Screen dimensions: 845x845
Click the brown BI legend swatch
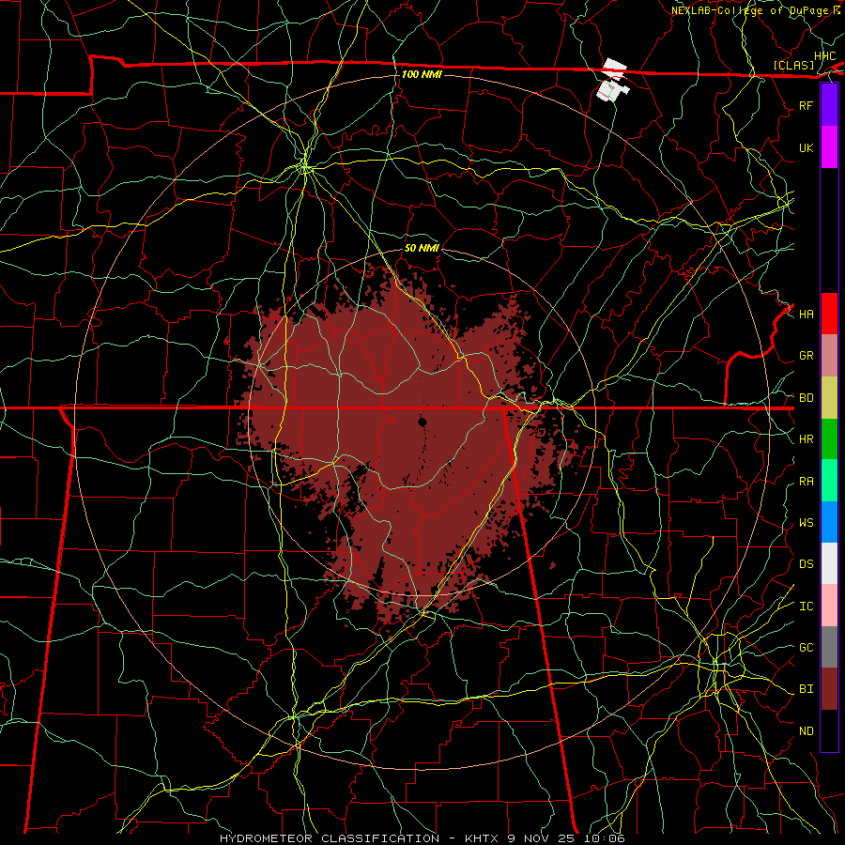[x=829, y=689]
